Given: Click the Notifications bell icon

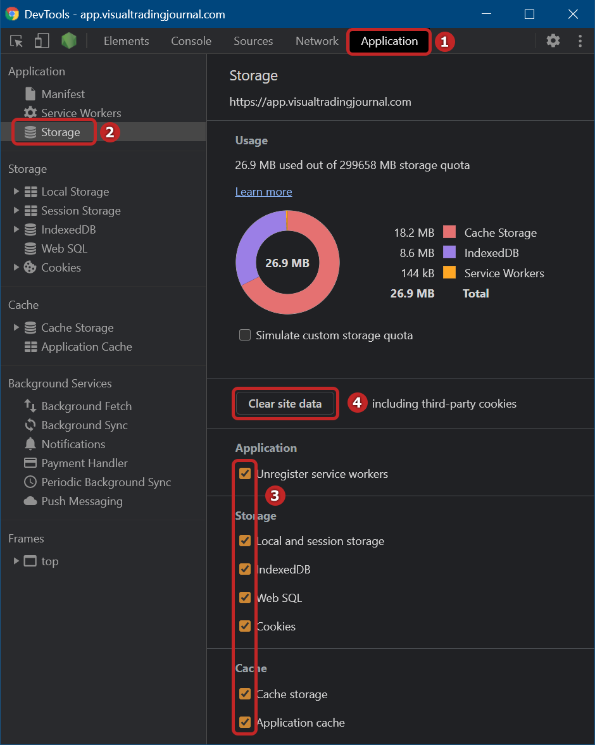Looking at the screenshot, I should point(30,444).
